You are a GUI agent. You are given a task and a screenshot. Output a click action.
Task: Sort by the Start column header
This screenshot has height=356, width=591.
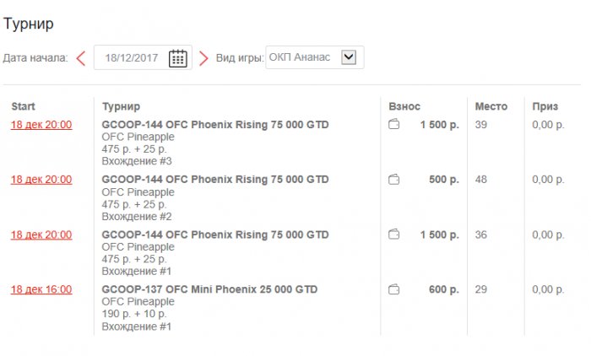[23, 106]
